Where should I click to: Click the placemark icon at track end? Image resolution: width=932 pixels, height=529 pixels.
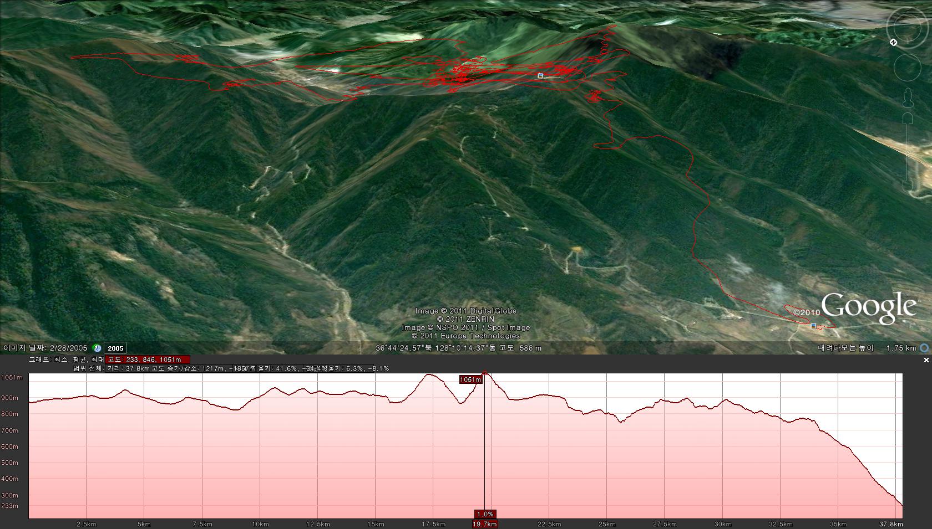click(814, 326)
